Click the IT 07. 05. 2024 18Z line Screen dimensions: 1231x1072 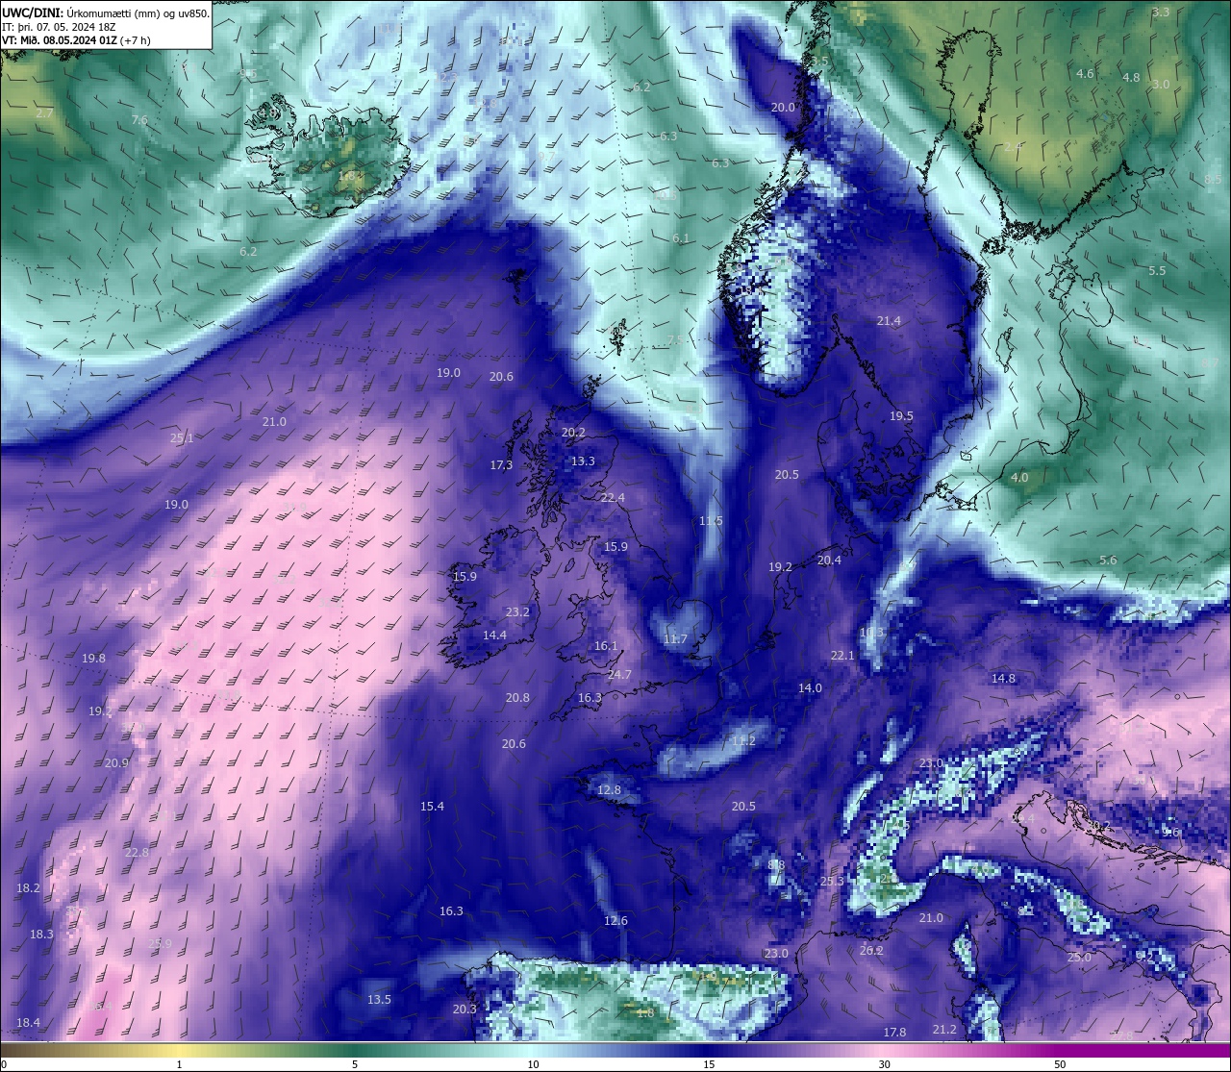coord(60,27)
